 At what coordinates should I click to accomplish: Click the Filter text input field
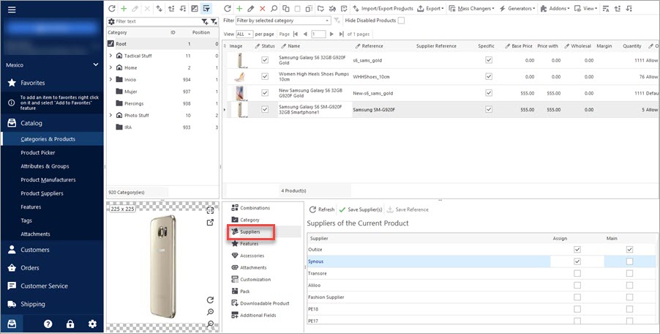tap(157, 21)
